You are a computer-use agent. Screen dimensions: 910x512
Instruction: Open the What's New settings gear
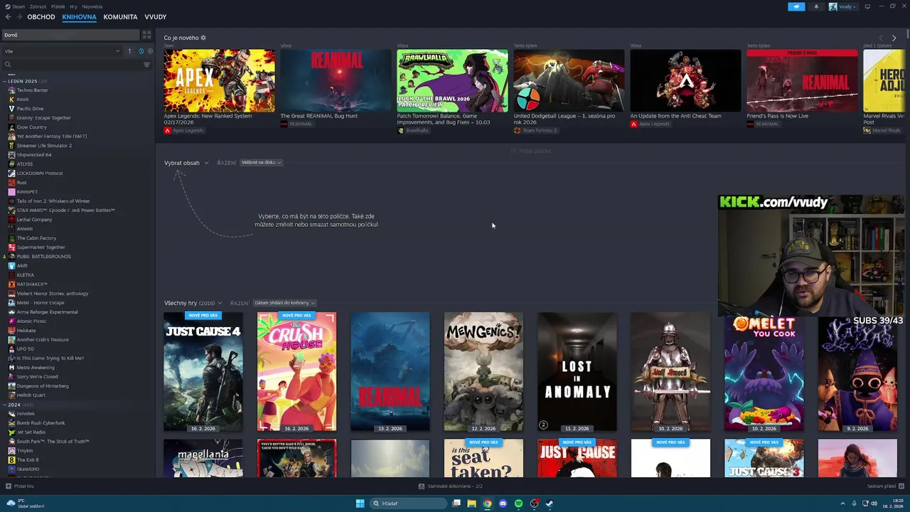(x=203, y=38)
